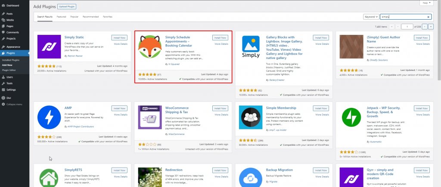Click the Upload Plugin button
The height and width of the screenshot is (187, 441).
[67, 6]
